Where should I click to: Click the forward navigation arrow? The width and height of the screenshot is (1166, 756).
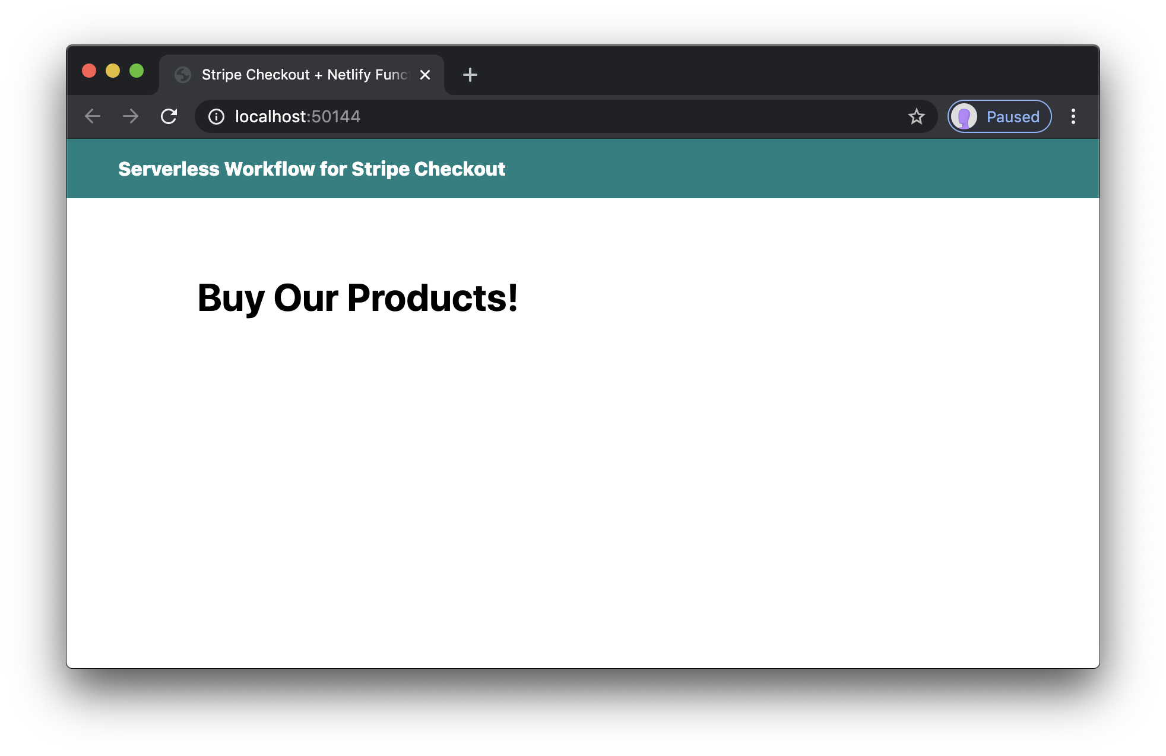(130, 116)
